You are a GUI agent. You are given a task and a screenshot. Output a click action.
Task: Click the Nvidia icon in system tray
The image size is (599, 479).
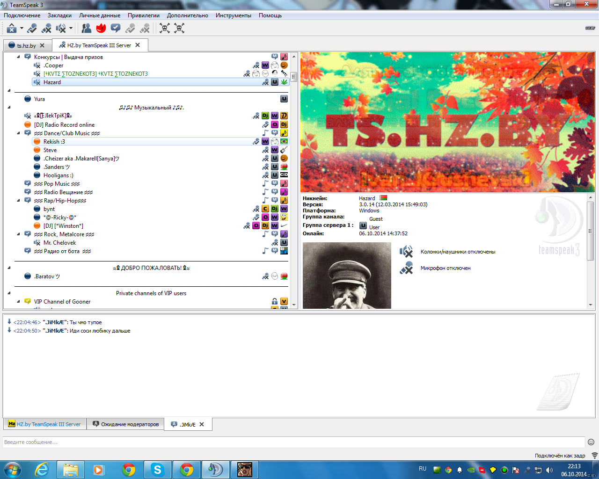471,470
